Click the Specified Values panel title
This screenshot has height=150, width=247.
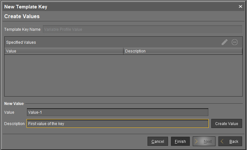[21, 42]
